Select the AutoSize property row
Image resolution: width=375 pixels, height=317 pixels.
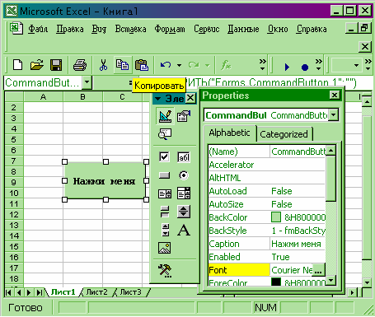[267, 204]
